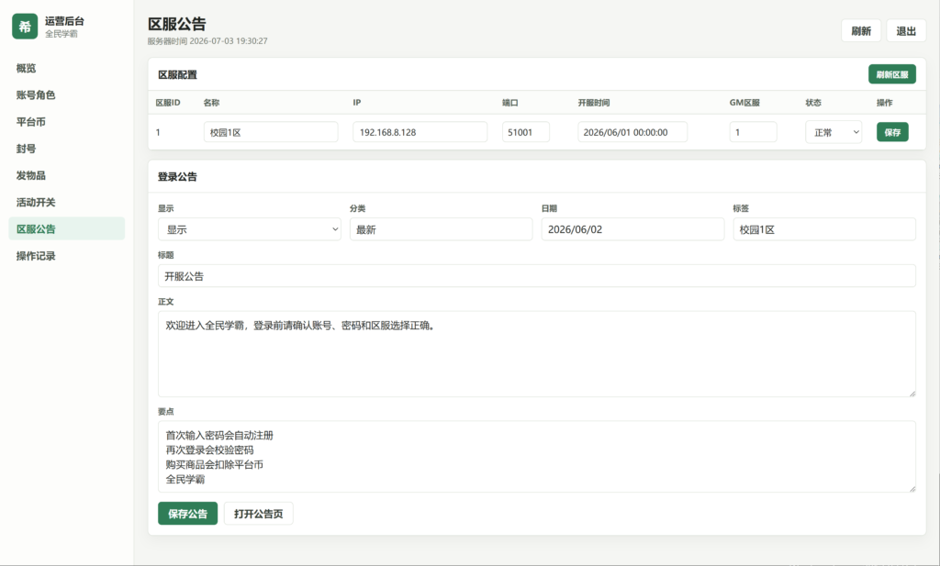940x566 pixels.
Task: Focus the 日期 field with 2026/06/02
Action: click(x=632, y=229)
